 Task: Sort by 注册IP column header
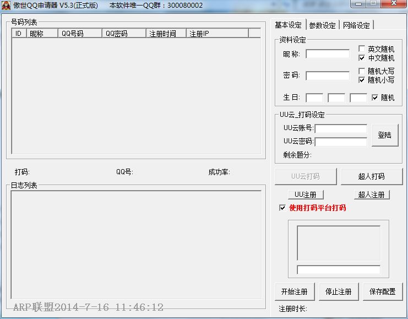tap(217, 33)
